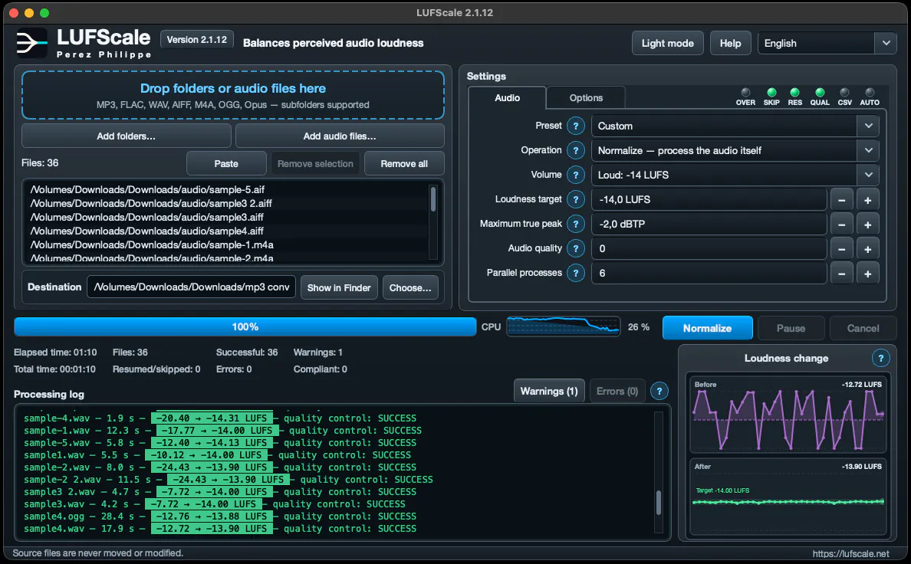Choose a destination folder
911x564 pixels.
click(x=410, y=287)
